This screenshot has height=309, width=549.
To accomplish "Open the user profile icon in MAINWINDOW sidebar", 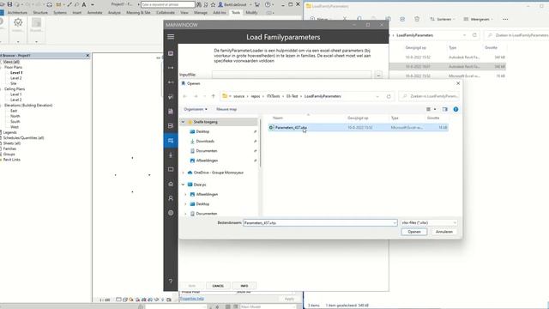I will click(171, 198).
